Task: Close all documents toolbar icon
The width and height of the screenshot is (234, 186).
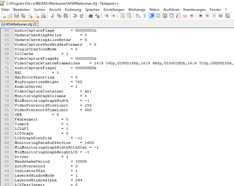Action: point(37,16)
